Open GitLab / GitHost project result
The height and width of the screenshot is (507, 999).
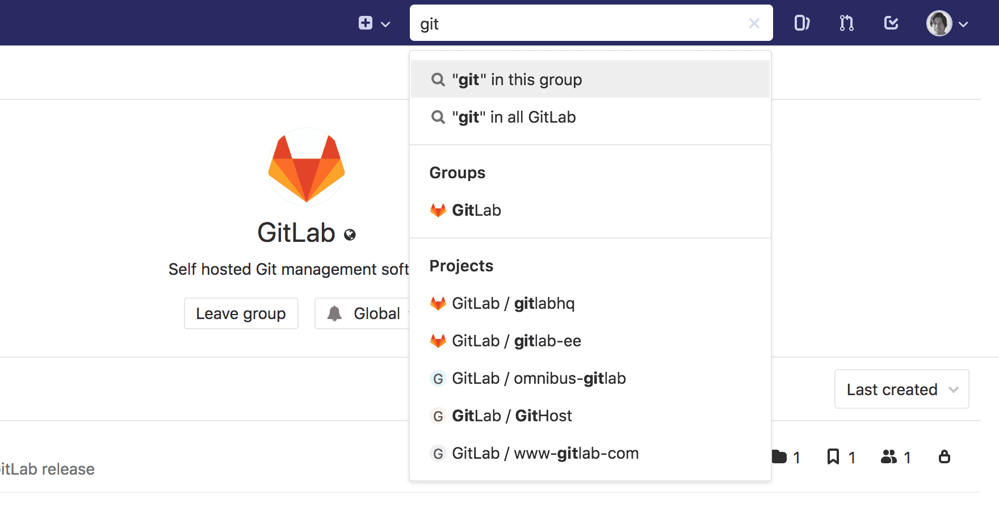[590, 416]
